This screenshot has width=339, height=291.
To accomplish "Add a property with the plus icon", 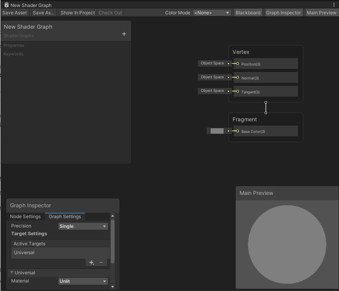I will point(124,34).
